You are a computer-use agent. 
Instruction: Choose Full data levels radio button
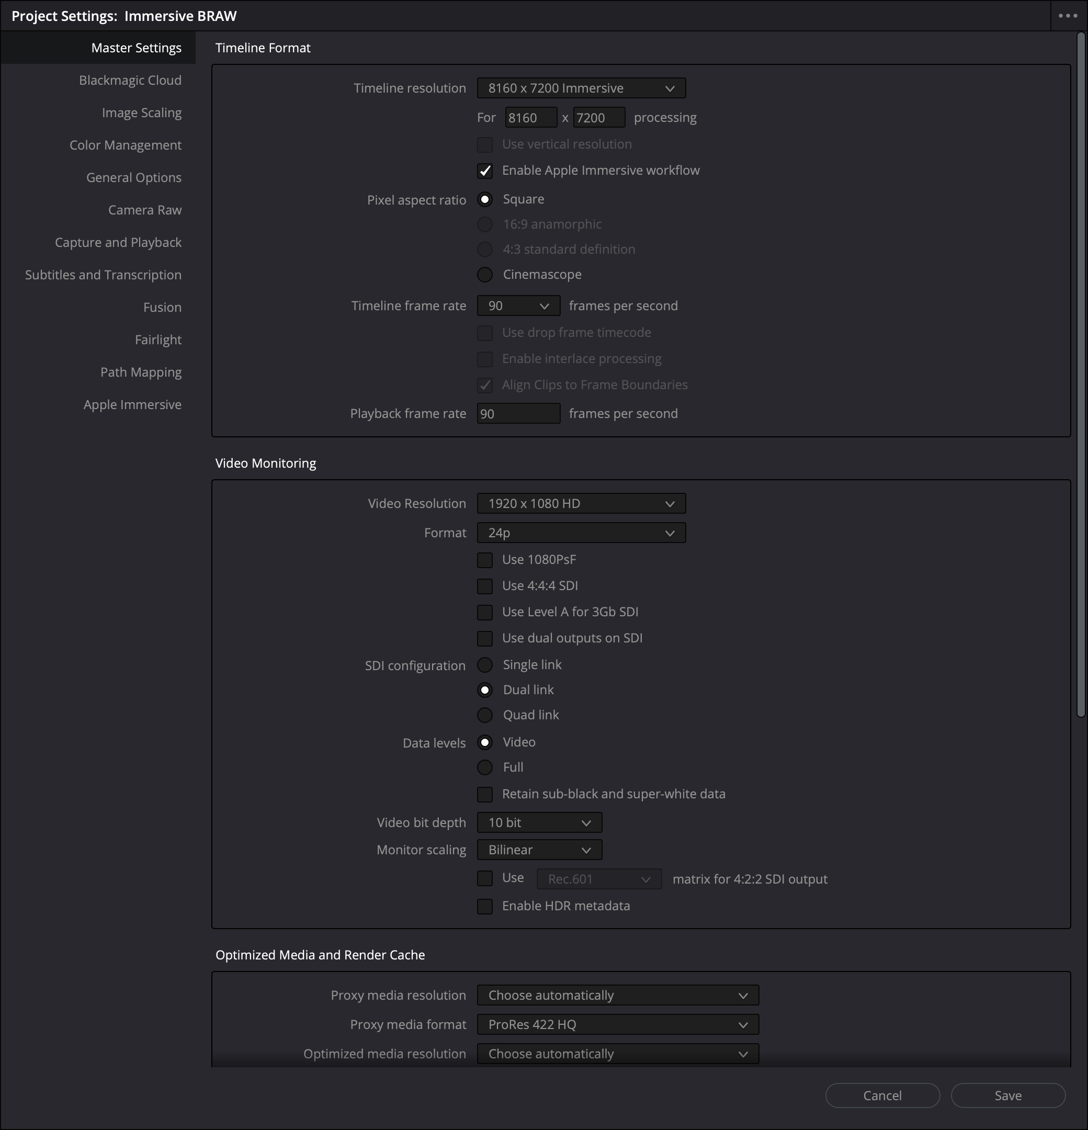[485, 767]
